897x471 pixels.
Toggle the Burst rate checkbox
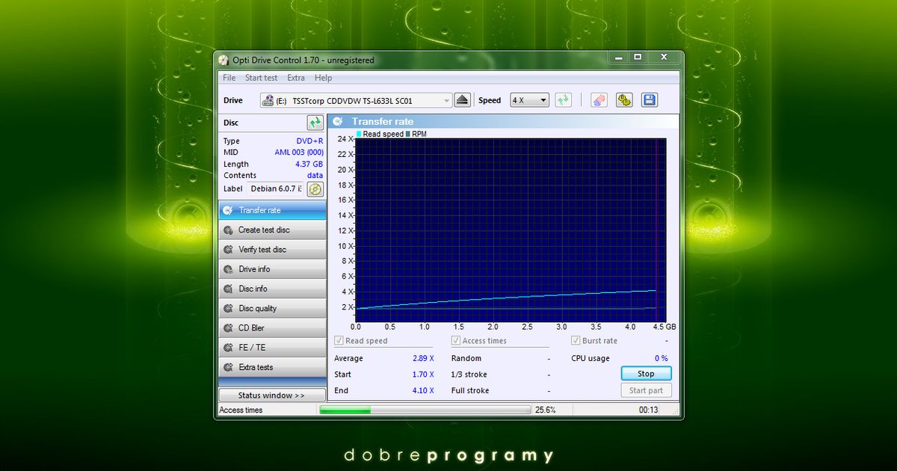click(574, 340)
